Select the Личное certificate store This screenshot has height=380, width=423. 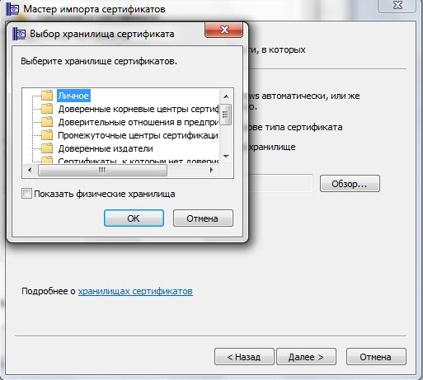coord(73,96)
